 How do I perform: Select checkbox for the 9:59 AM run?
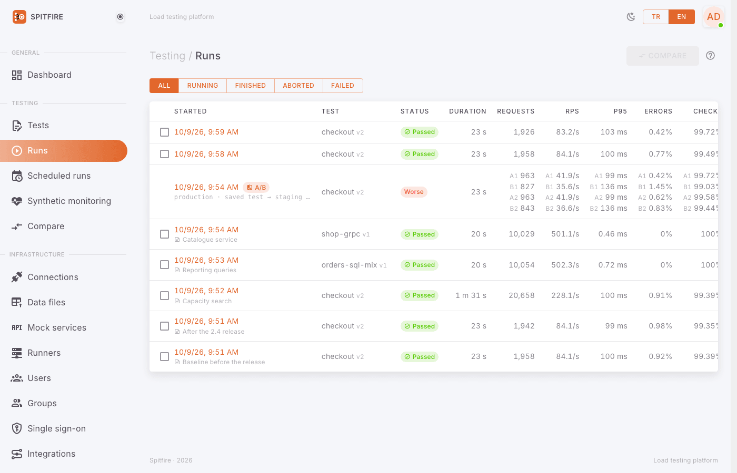164,132
